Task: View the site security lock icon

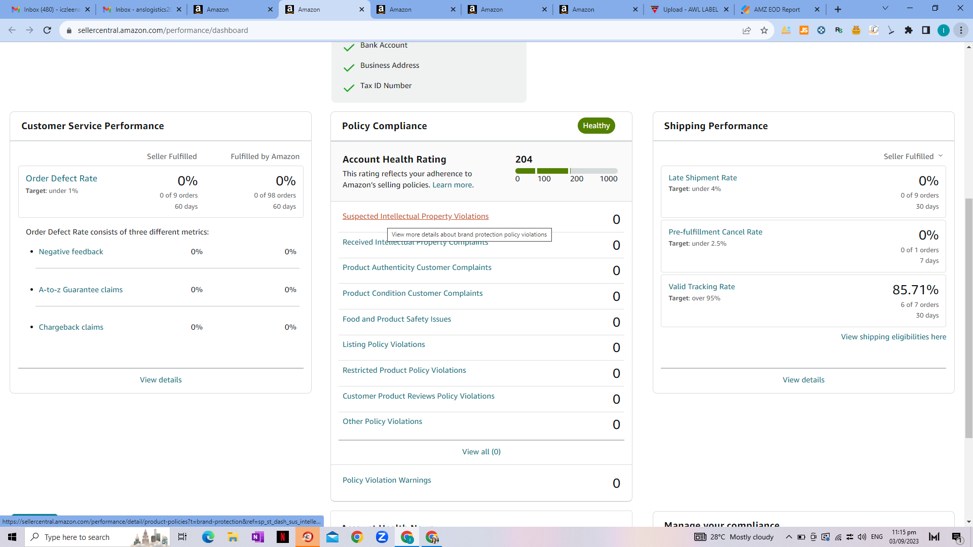Action: pyautogui.click(x=69, y=30)
